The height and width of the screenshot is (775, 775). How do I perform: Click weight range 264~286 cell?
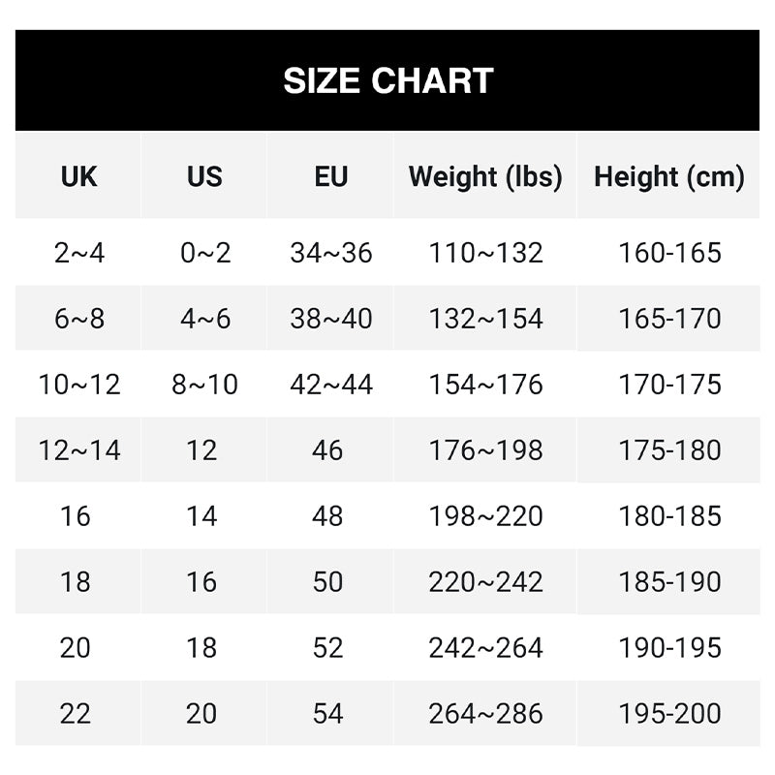pos(485,714)
